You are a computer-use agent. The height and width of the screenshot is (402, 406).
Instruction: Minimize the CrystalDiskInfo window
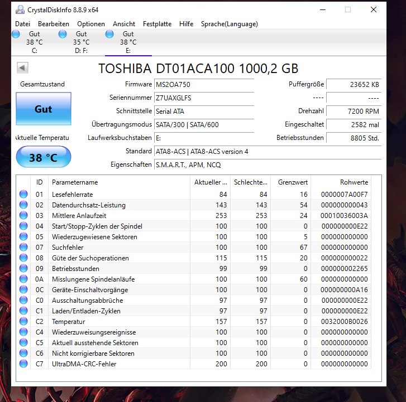pyautogui.click(x=323, y=10)
